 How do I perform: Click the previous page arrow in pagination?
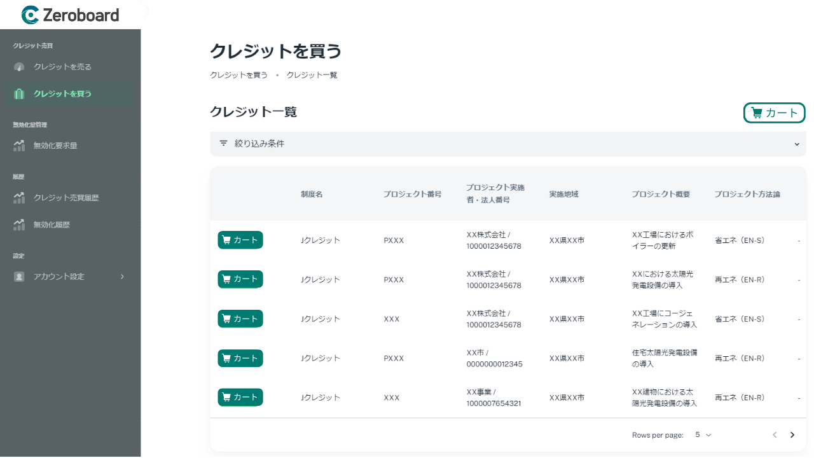pos(775,434)
